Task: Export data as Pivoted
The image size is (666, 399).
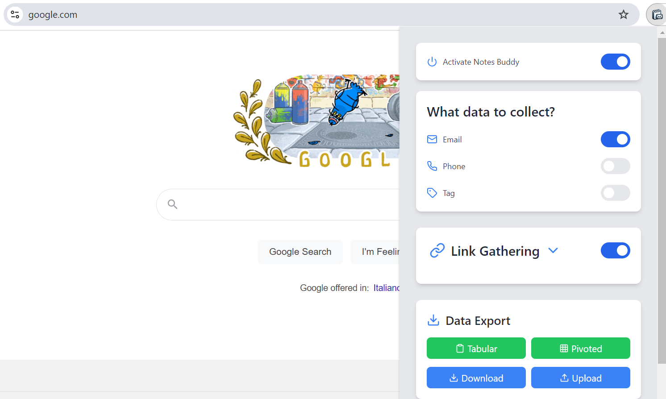Action: pyautogui.click(x=581, y=348)
